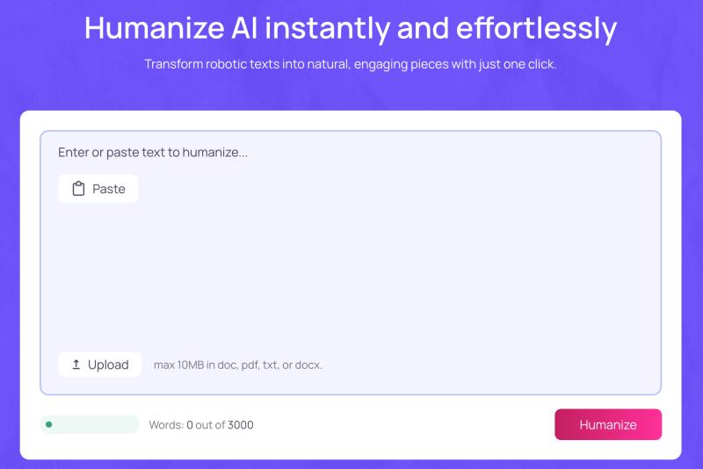Click the clipboard icon in the Paste button

coord(78,189)
